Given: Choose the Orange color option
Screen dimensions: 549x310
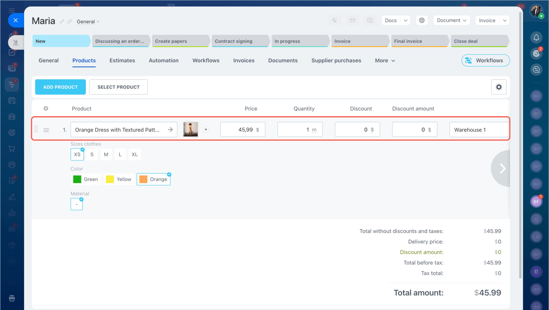Looking at the screenshot, I should [x=154, y=179].
